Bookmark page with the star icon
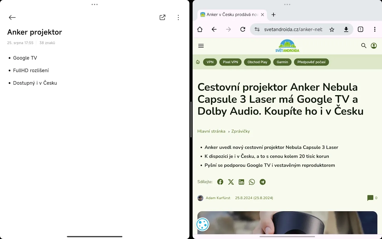The width and height of the screenshot is (382, 239). 332,30
